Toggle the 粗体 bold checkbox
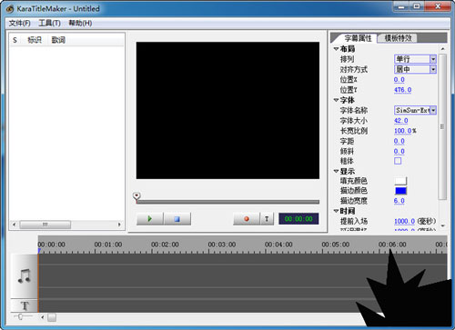 point(398,161)
